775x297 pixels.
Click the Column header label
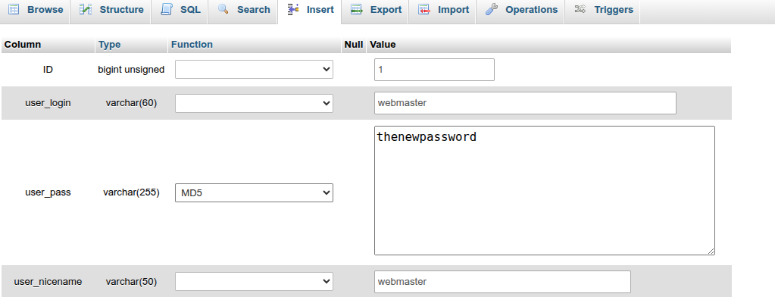pos(23,45)
